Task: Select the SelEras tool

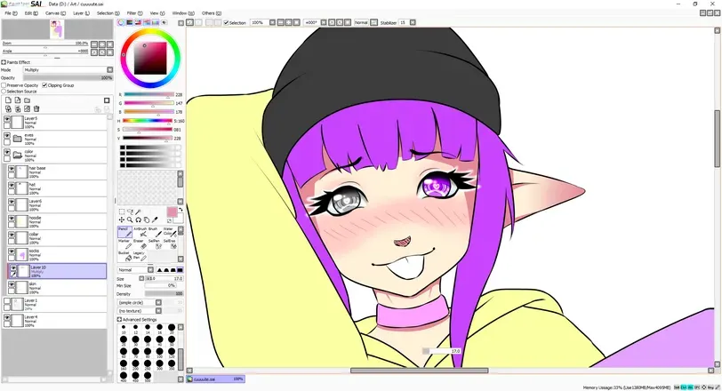Action: (169, 243)
